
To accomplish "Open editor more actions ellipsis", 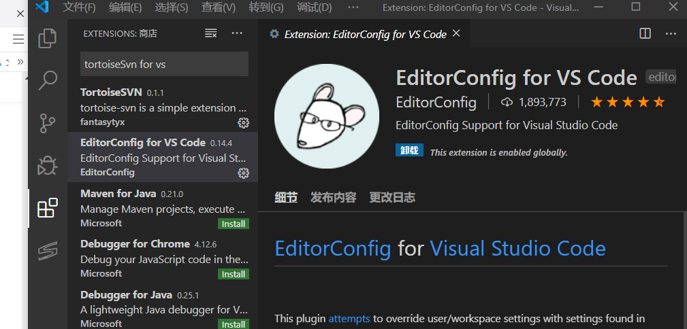I will click(671, 34).
